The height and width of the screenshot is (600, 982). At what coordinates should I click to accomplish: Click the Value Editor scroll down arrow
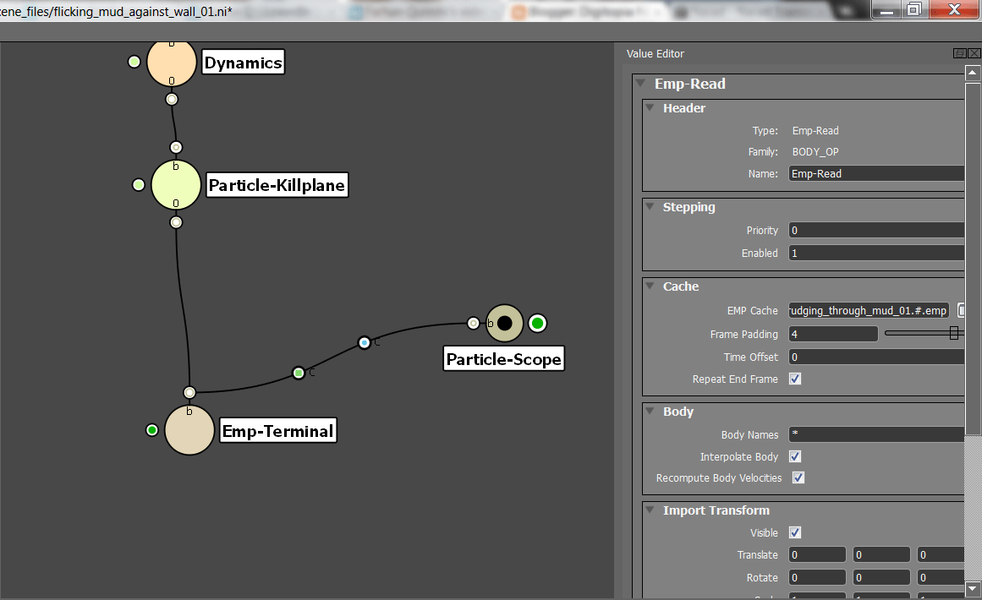(972, 588)
